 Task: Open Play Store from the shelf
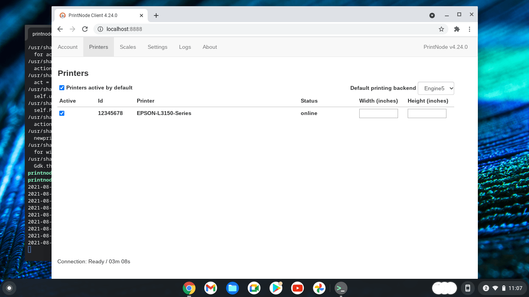pos(276,288)
